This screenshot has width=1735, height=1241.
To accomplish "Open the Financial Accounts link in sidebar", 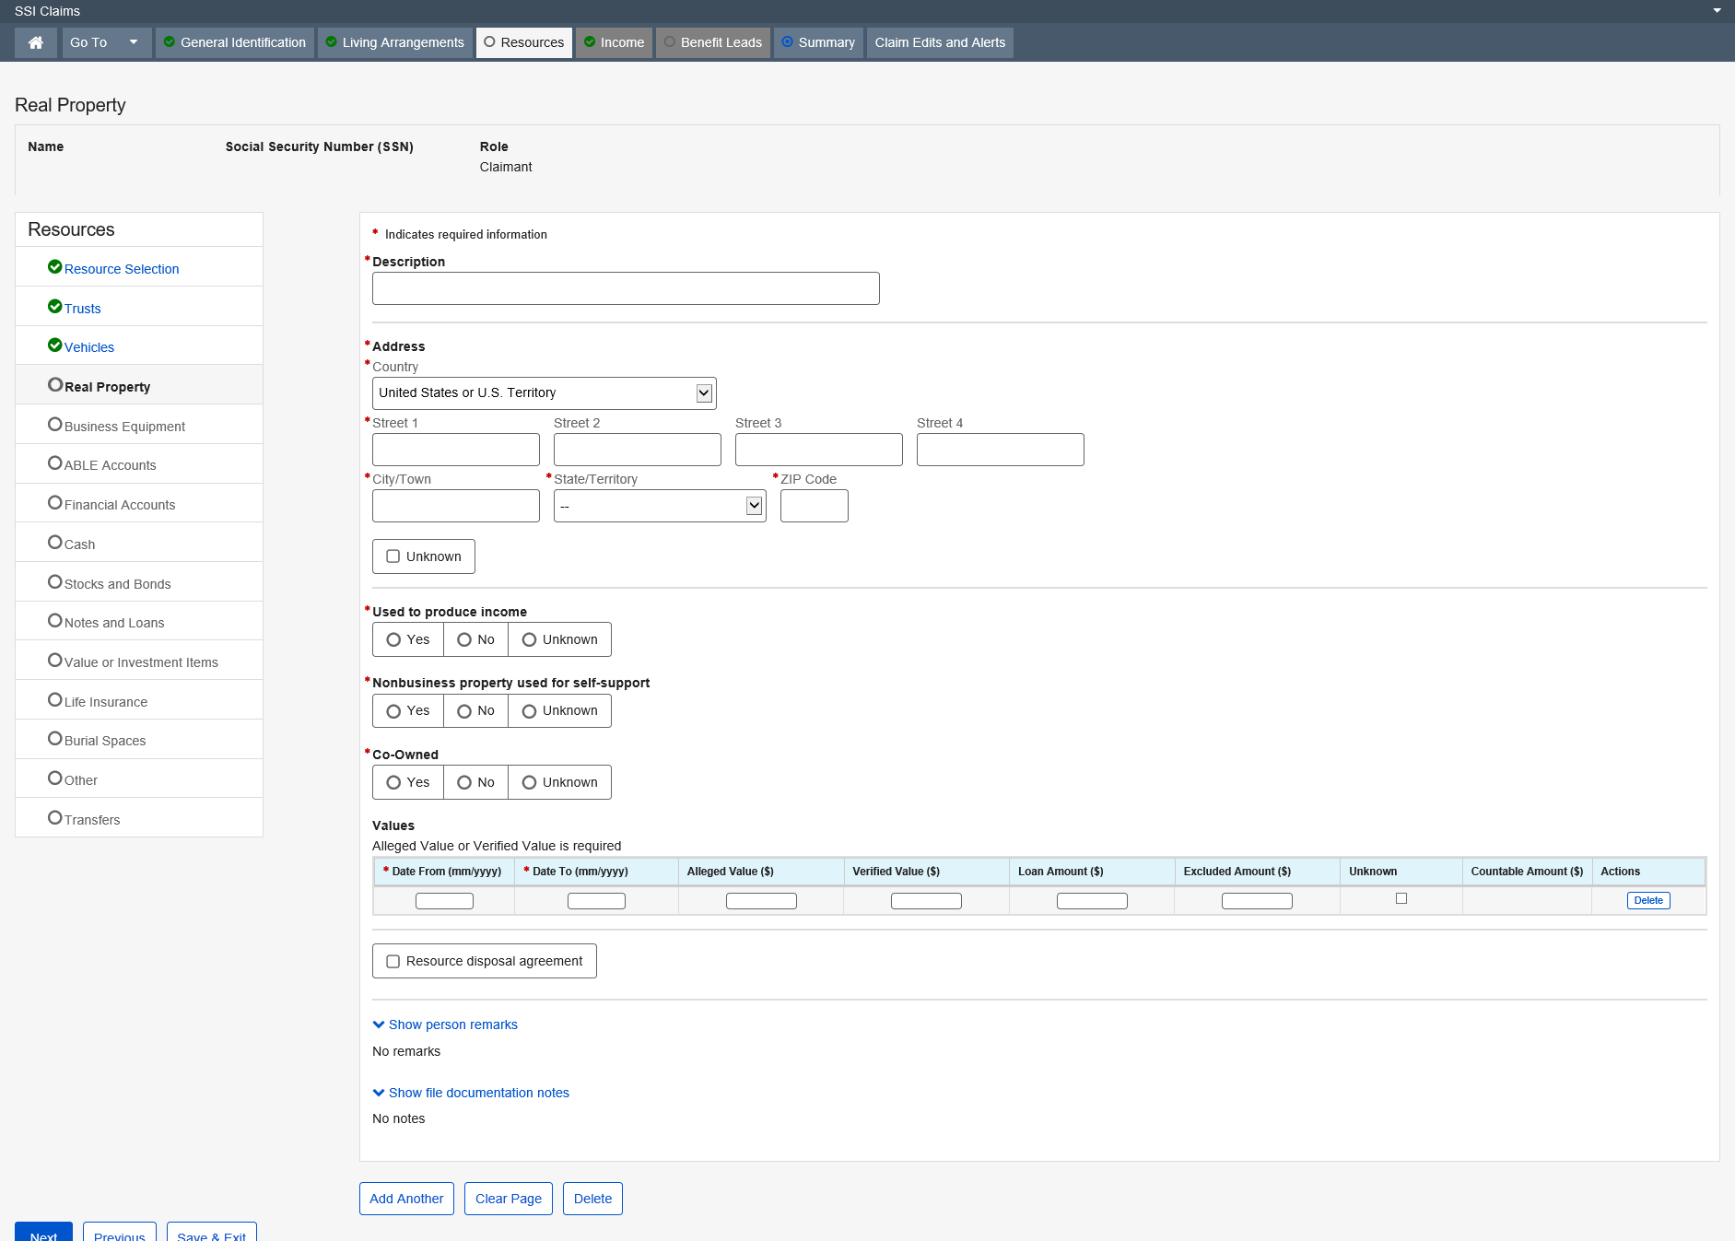I will coord(120,505).
